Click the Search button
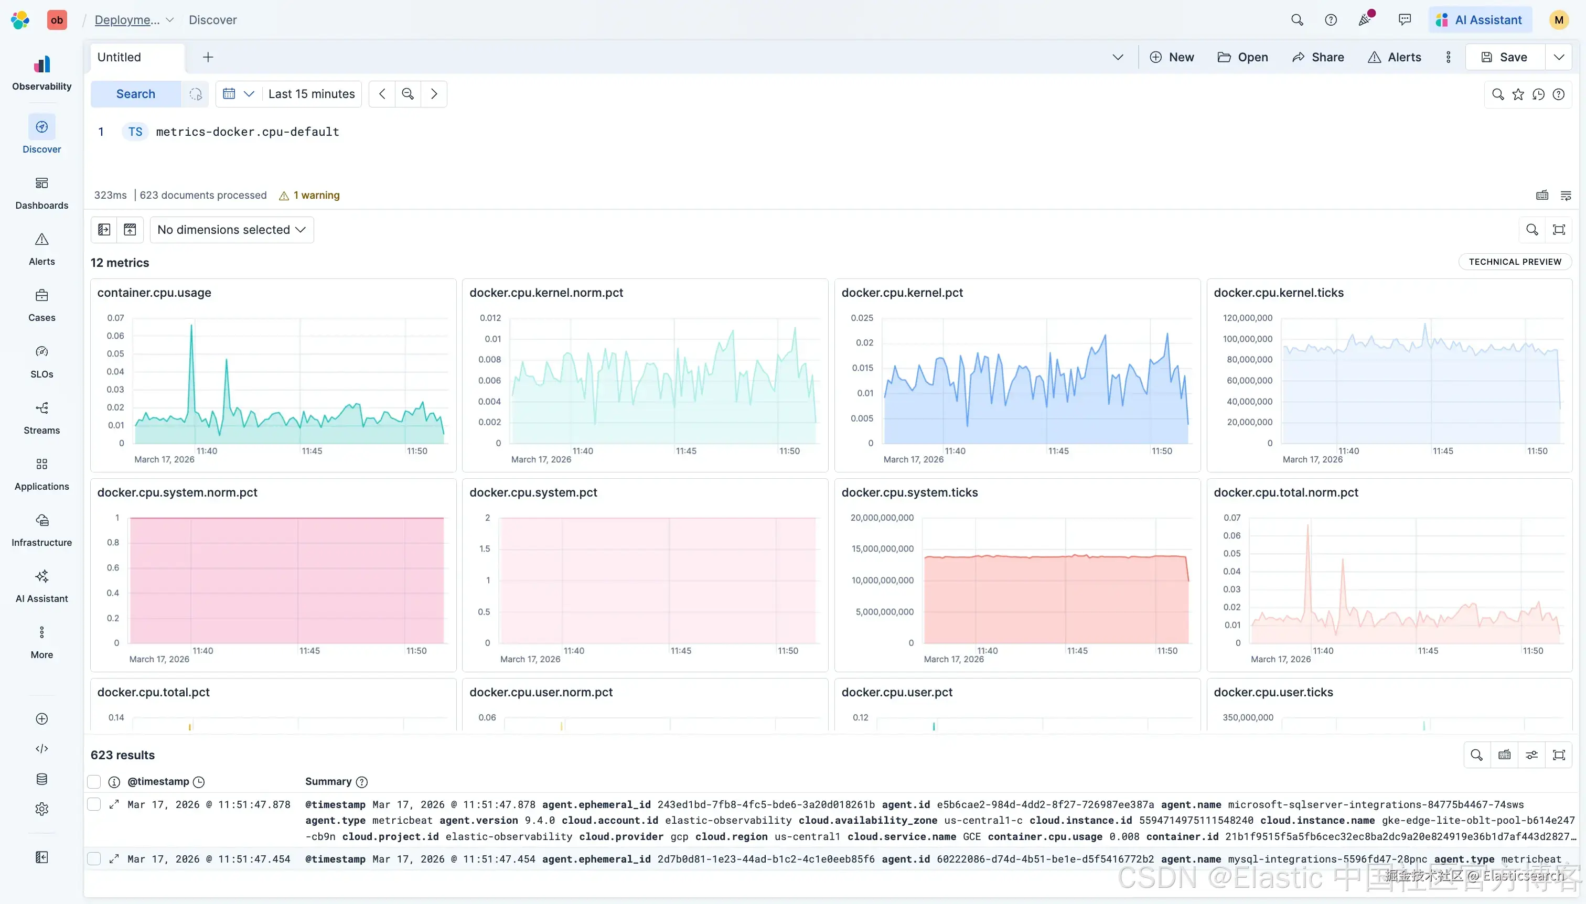This screenshot has width=1586, height=904. (135, 94)
